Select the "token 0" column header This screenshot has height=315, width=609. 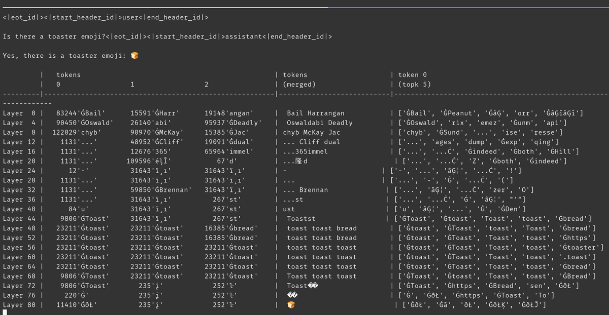(x=413, y=75)
